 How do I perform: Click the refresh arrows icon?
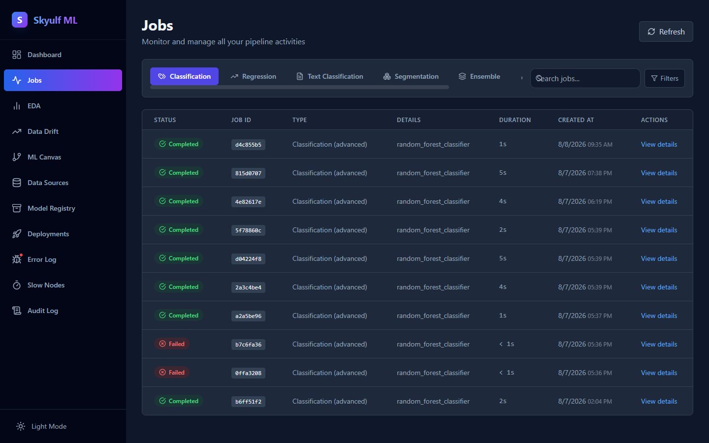coord(651,32)
